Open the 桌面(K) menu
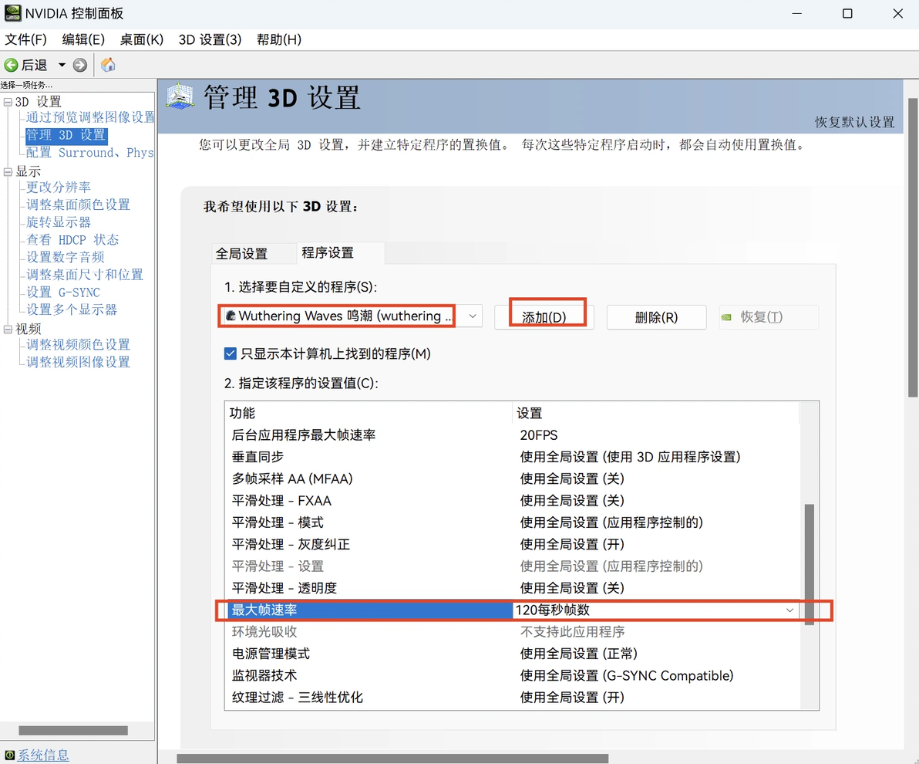919x764 pixels. [x=141, y=39]
